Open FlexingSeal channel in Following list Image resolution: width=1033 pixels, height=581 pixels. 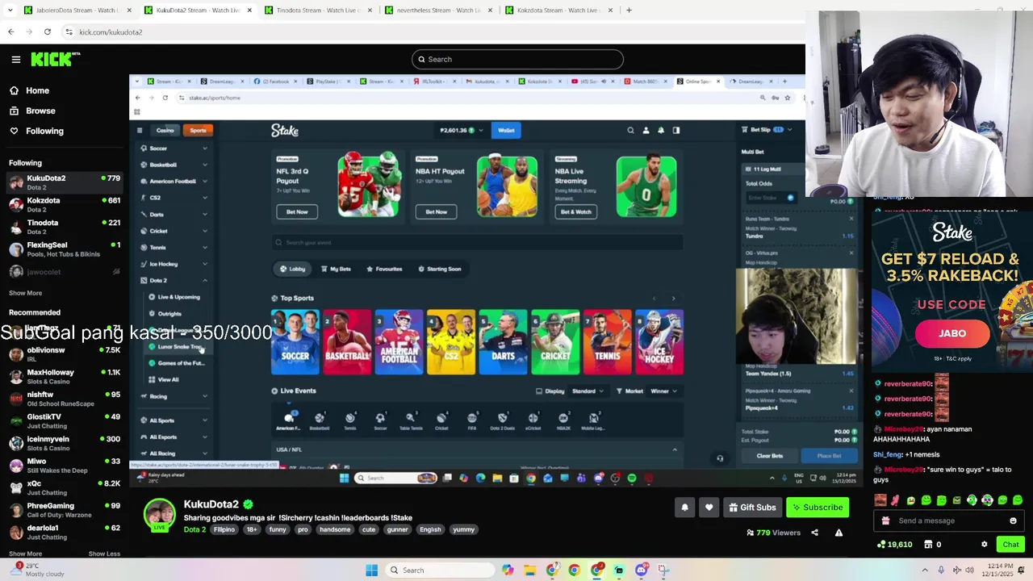tap(64, 249)
